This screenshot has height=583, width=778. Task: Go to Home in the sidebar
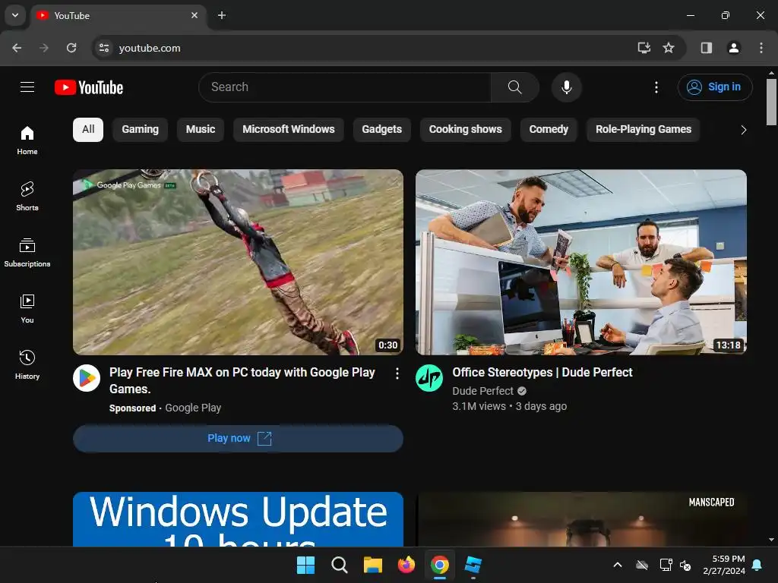[x=27, y=140]
